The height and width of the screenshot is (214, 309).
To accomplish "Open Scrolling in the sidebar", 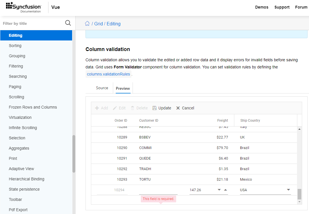I will [16, 97].
